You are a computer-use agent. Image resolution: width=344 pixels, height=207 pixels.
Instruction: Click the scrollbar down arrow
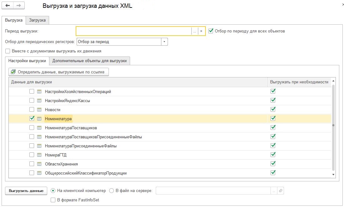pos(333,175)
